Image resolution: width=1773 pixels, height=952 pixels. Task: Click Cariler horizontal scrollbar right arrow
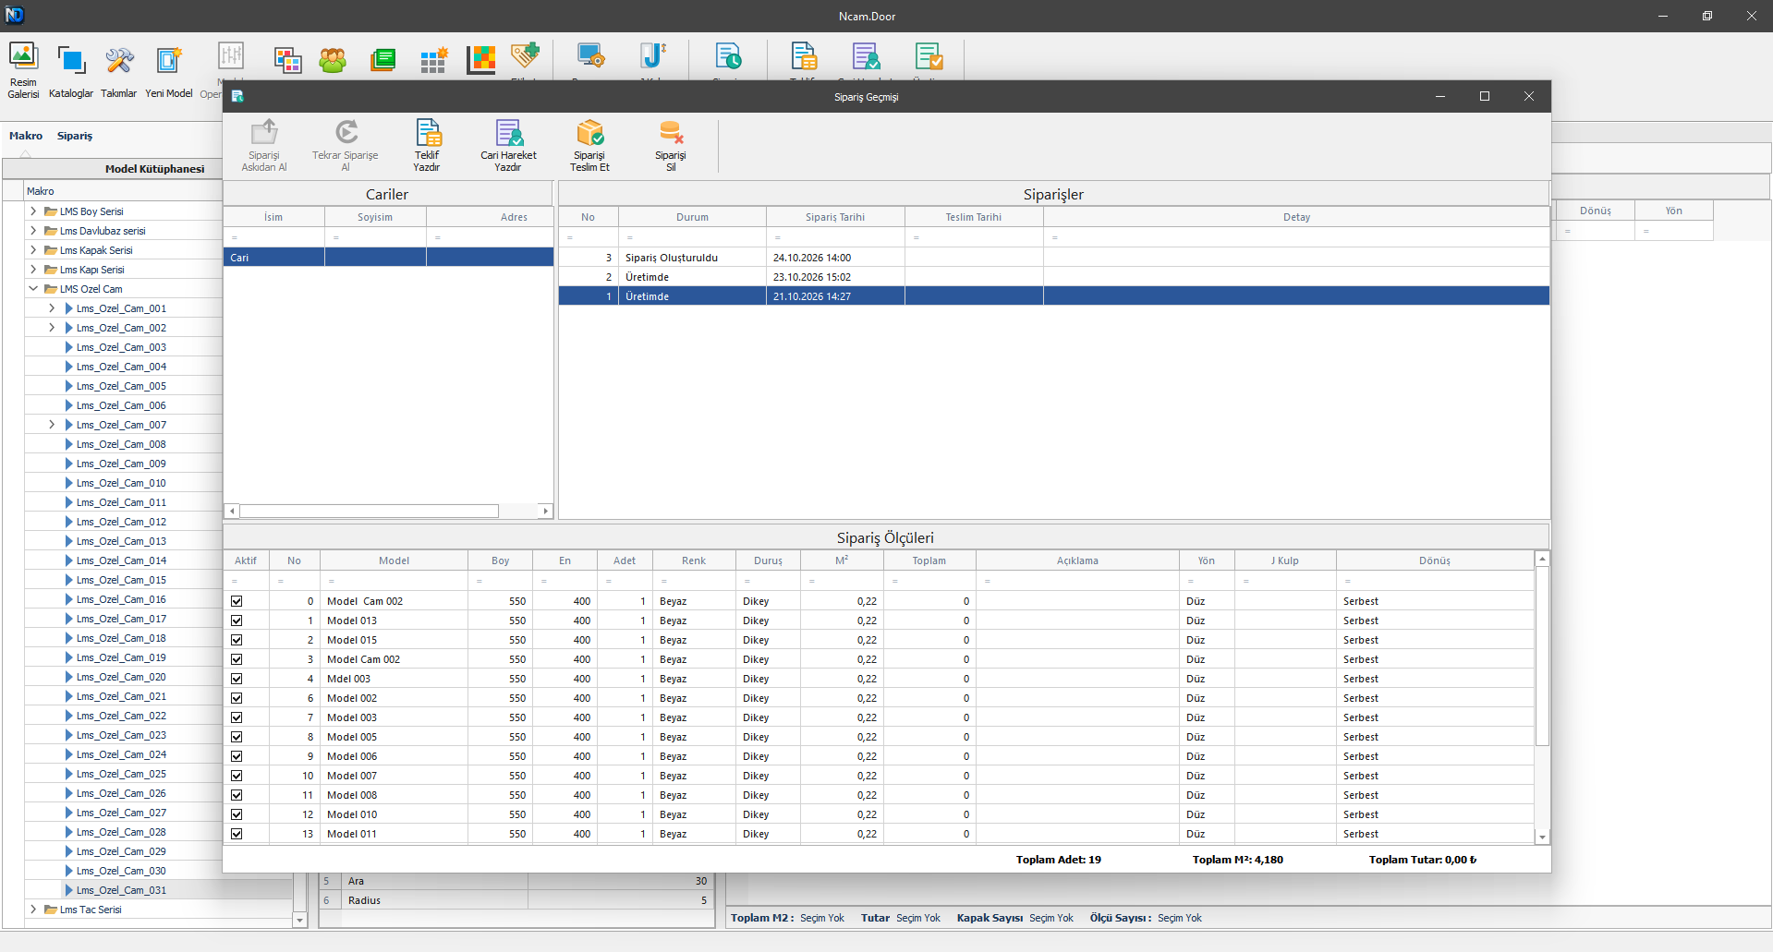point(545,511)
